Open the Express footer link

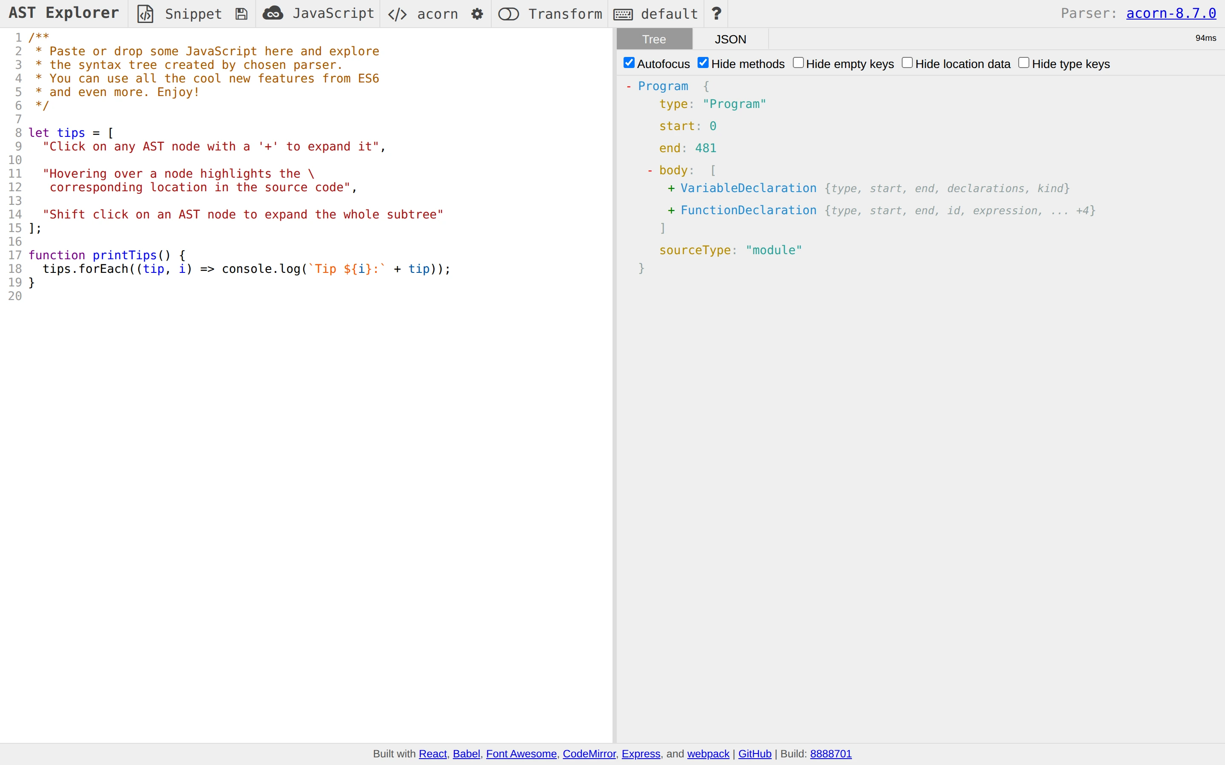click(641, 754)
